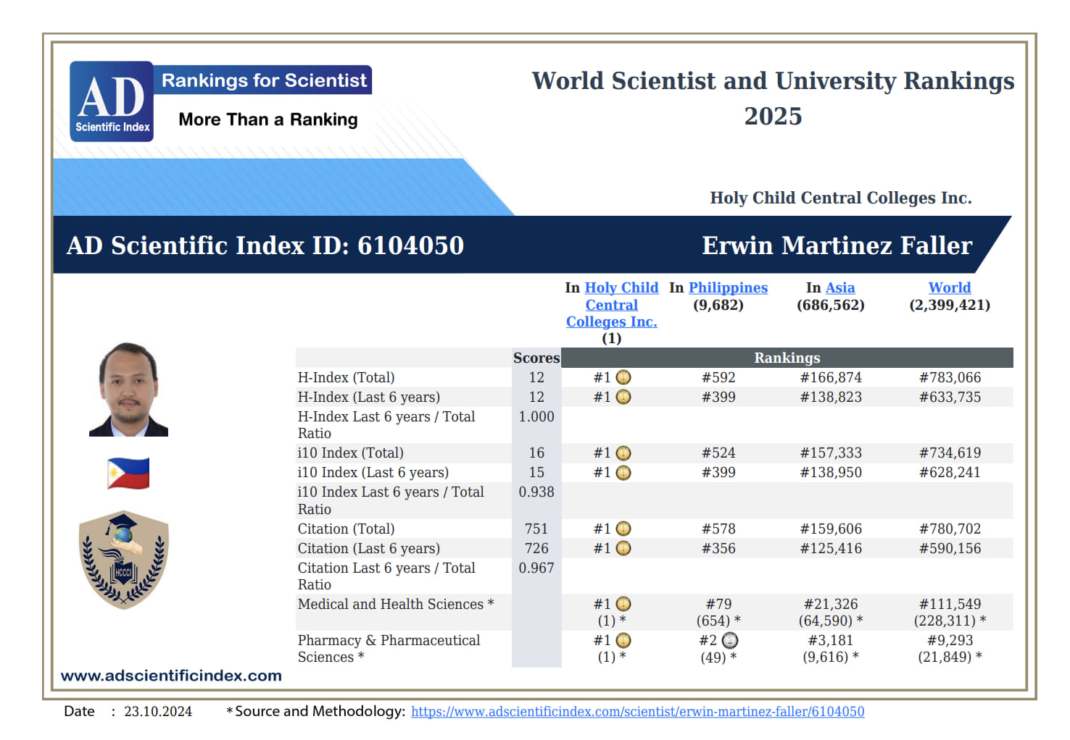Open the Asia ranking link
This screenshot has height=740, width=1070.
tap(840, 287)
